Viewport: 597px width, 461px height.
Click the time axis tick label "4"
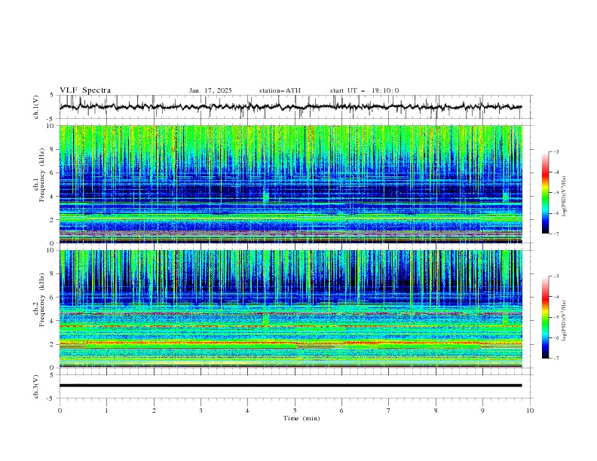click(x=247, y=411)
